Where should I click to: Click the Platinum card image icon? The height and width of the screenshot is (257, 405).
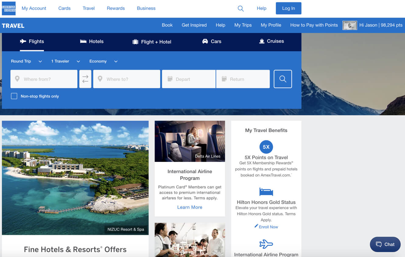point(350,25)
